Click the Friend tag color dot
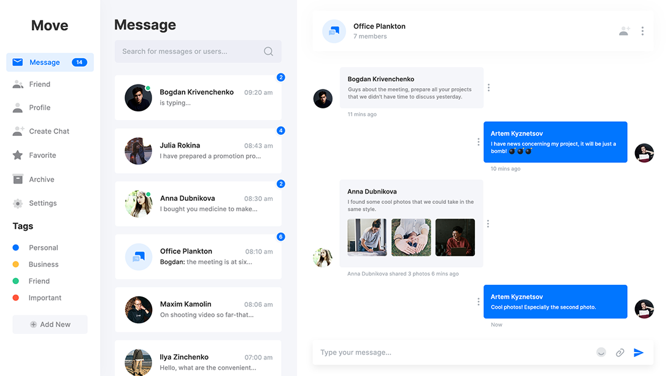 tap(17, 280)
